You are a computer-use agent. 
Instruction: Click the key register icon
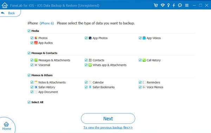(x=168, y=5)
